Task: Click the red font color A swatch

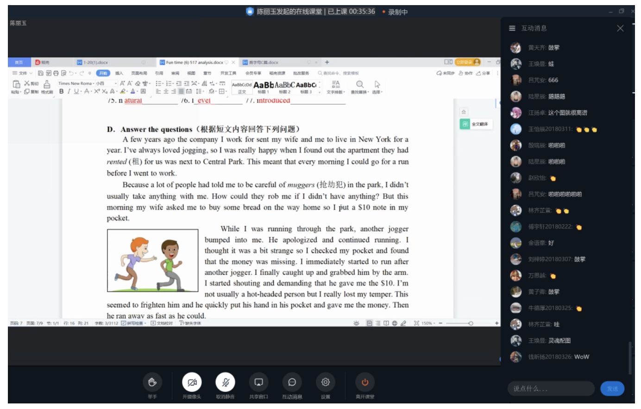Action: click(133, 91)
